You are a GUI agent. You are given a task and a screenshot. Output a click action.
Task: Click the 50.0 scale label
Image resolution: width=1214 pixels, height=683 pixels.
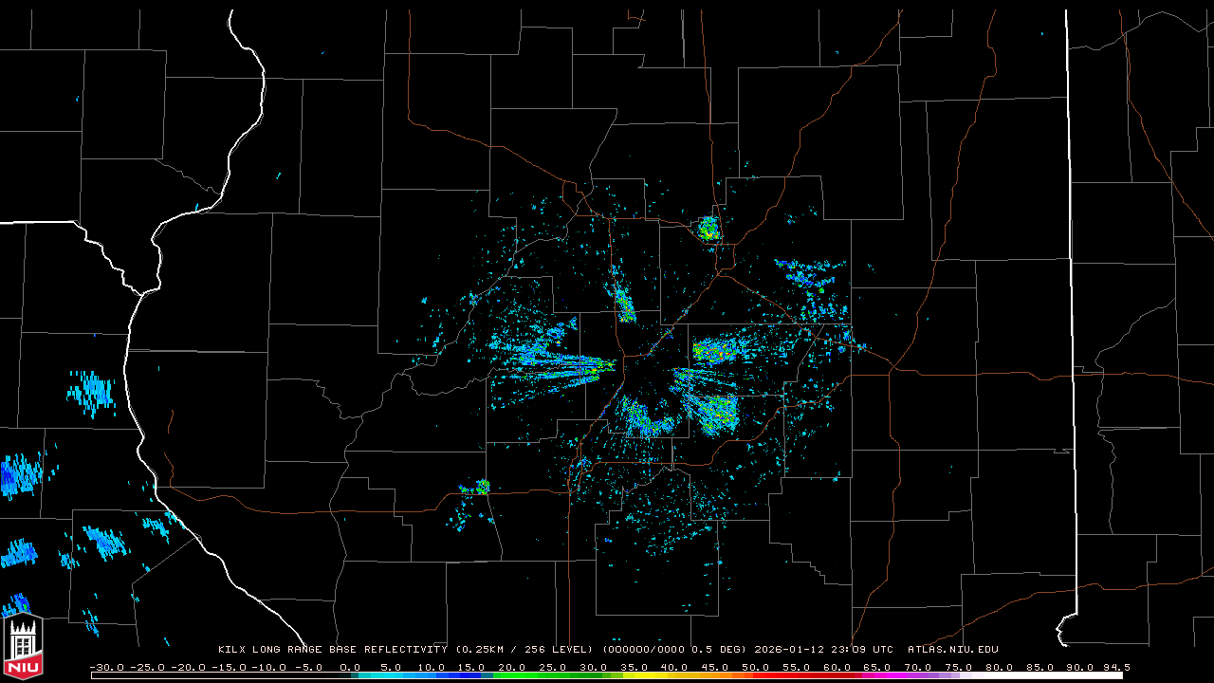coord(754,667)
